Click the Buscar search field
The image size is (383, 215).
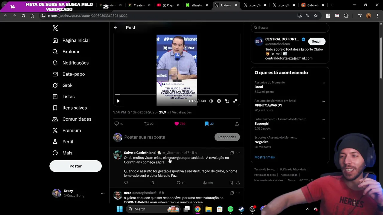click(290, 27)
